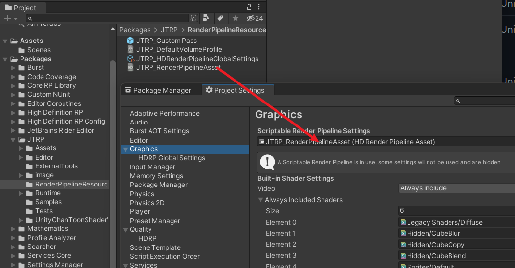Viewport: 515px width, 268px height.
Task: Collapse the Assets folder tree
Action: (x=5, y=41)
